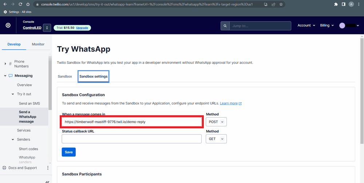Expand the Phone Numbers section
The image size is (364, 183).
point(5,64)
